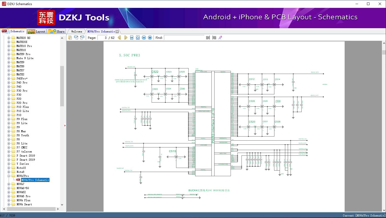Expand the P40 Pro folder

click(9, 82)
